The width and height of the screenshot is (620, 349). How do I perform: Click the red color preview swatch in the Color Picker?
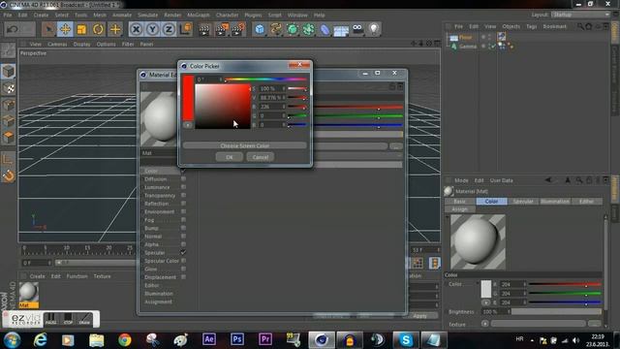click(188, 98)
